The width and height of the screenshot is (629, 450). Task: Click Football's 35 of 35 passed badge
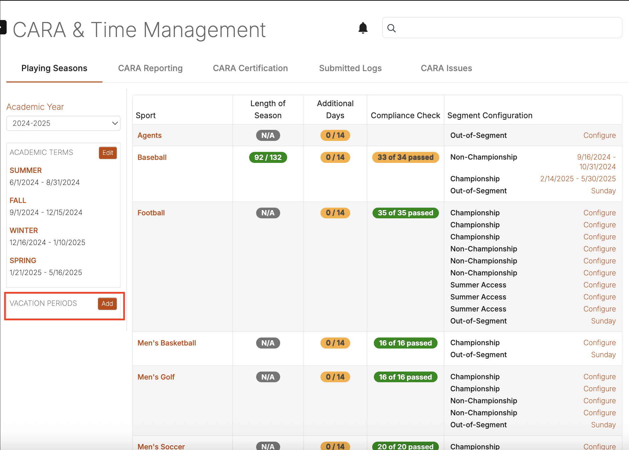405,213
